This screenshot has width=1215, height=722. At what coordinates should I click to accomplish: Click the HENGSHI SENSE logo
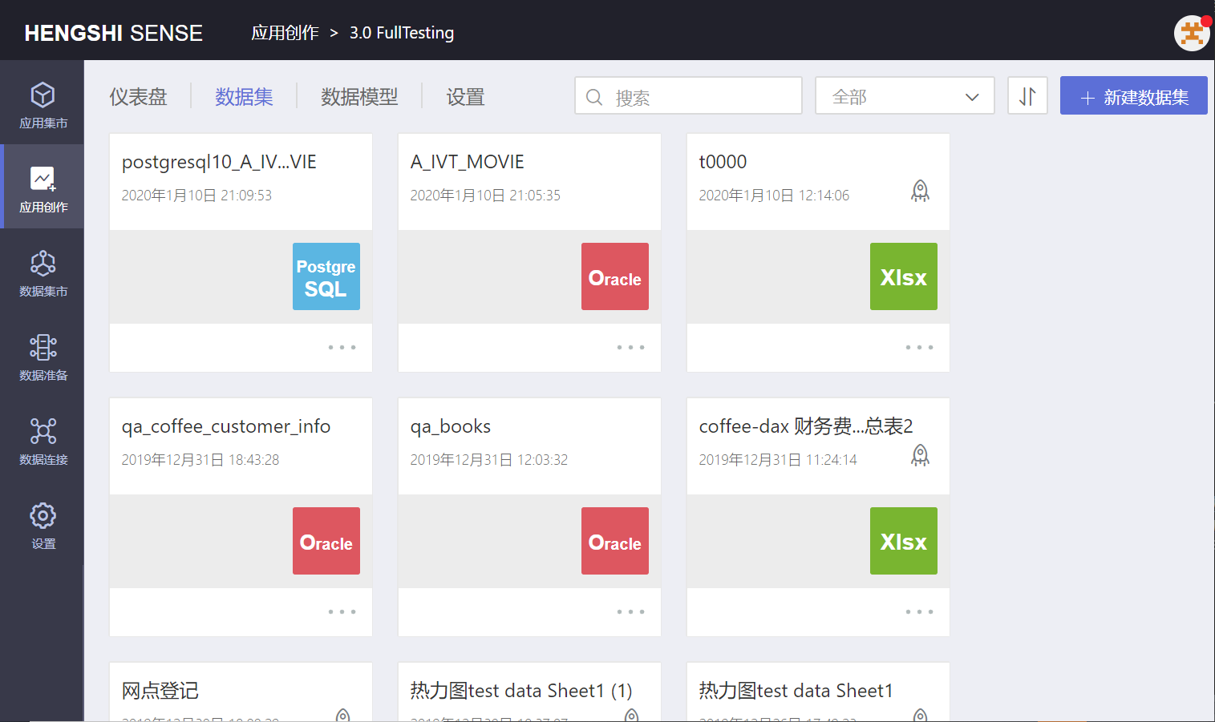tap(113, 33)
